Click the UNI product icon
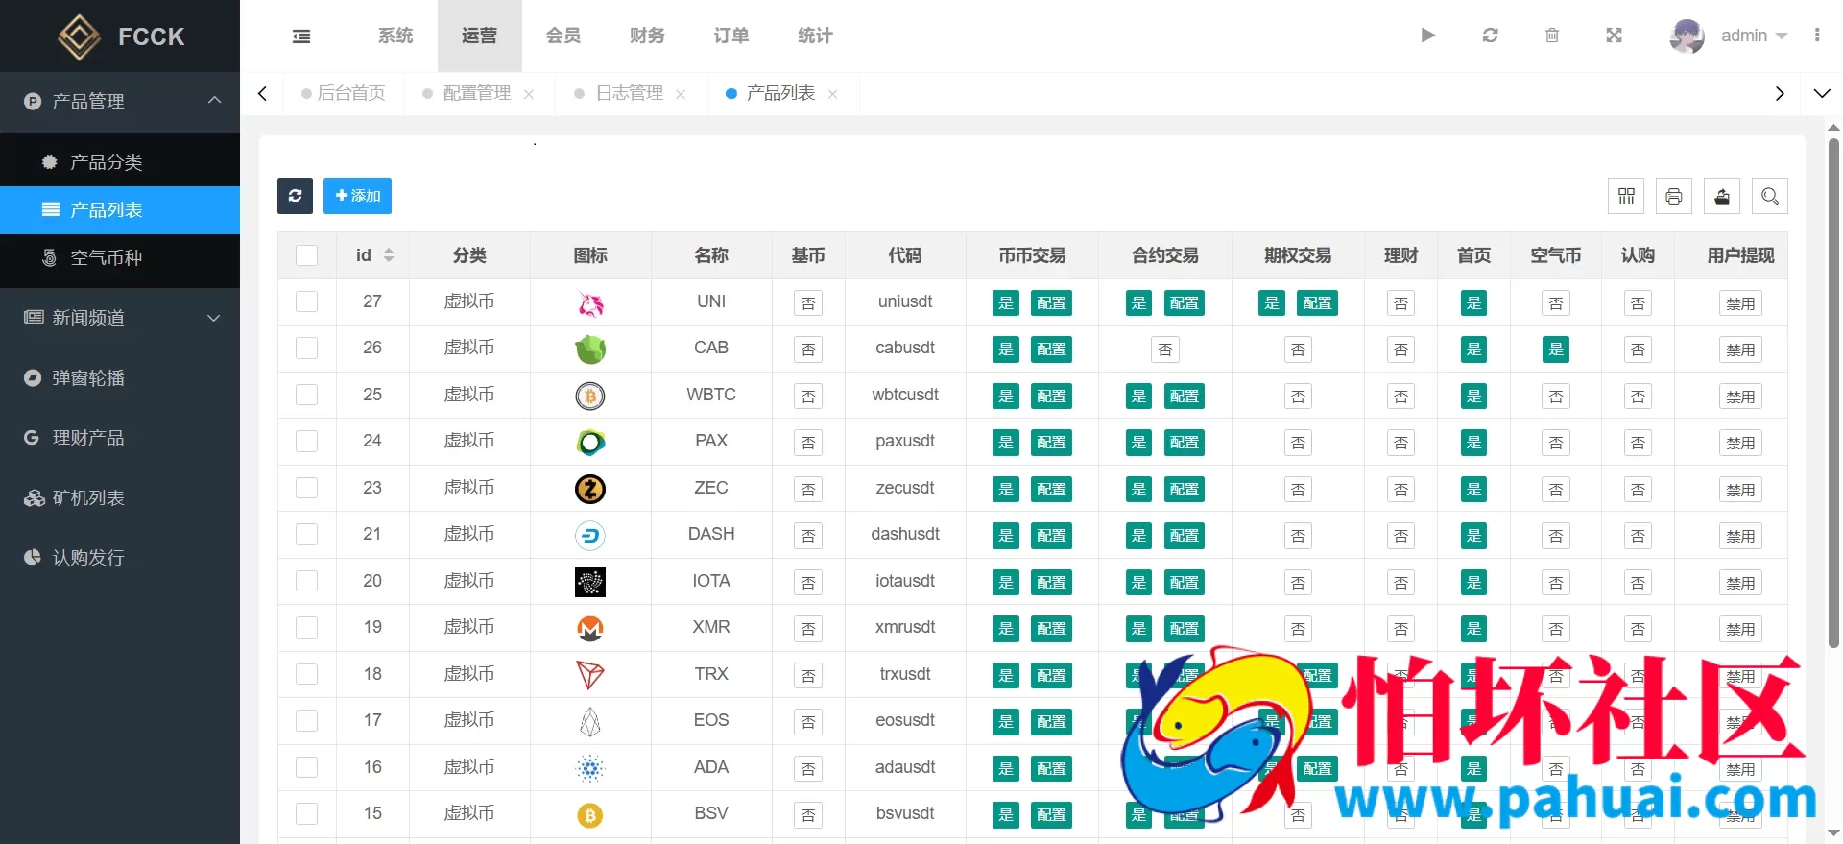Image resolution: width=1843 pixels, height=844 pixels. pos(590,303)
